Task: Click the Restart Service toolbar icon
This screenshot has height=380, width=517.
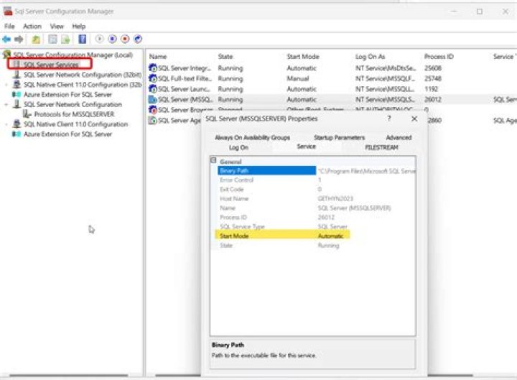Action: coord(138,39)
